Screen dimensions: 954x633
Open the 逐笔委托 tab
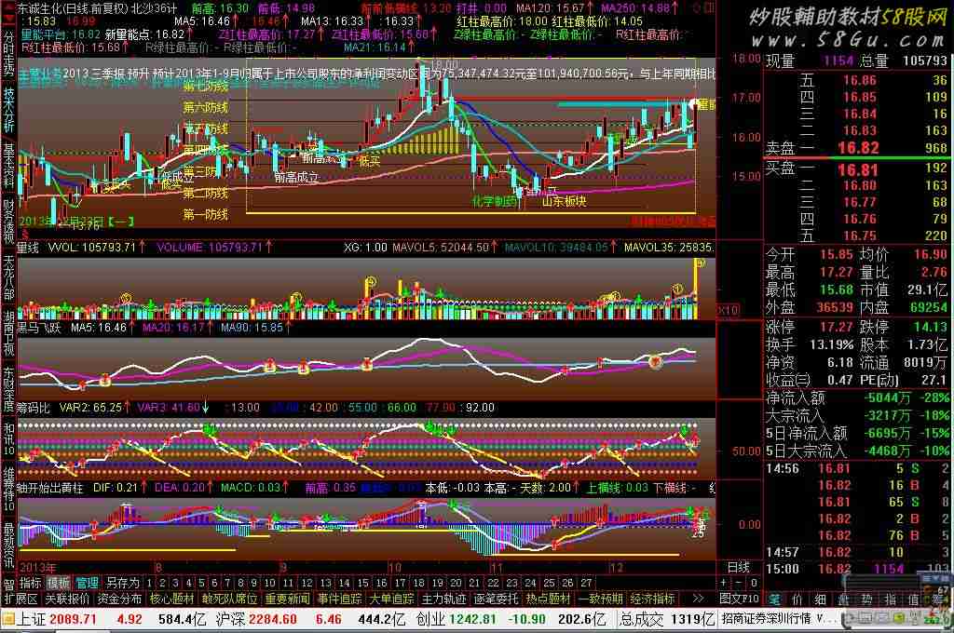[497, 599]
